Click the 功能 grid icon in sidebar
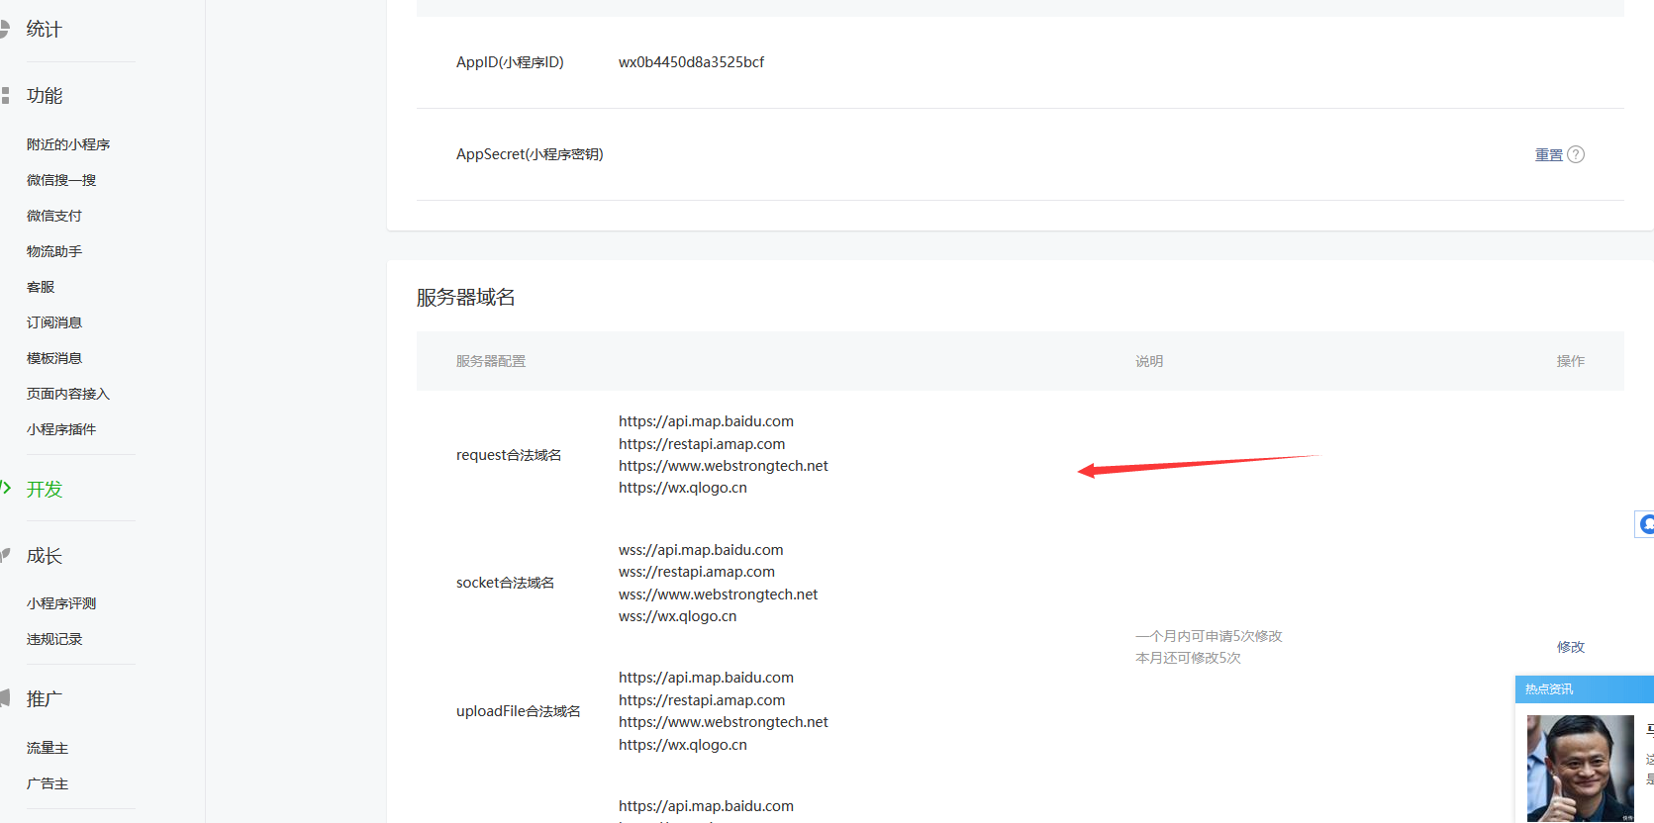 (x=5, y=96)
